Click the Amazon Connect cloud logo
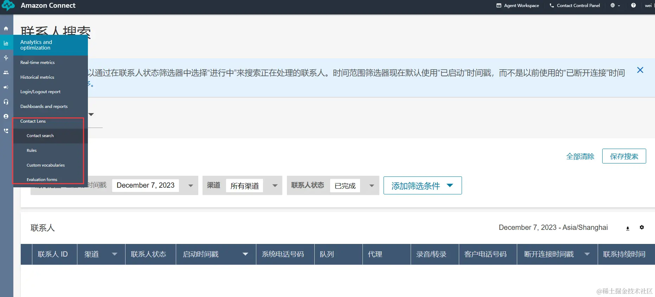Screen dimensions: 655x297 pos(8,6)
